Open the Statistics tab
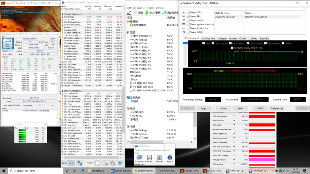310x174 pixels. (x=264, y=38)
